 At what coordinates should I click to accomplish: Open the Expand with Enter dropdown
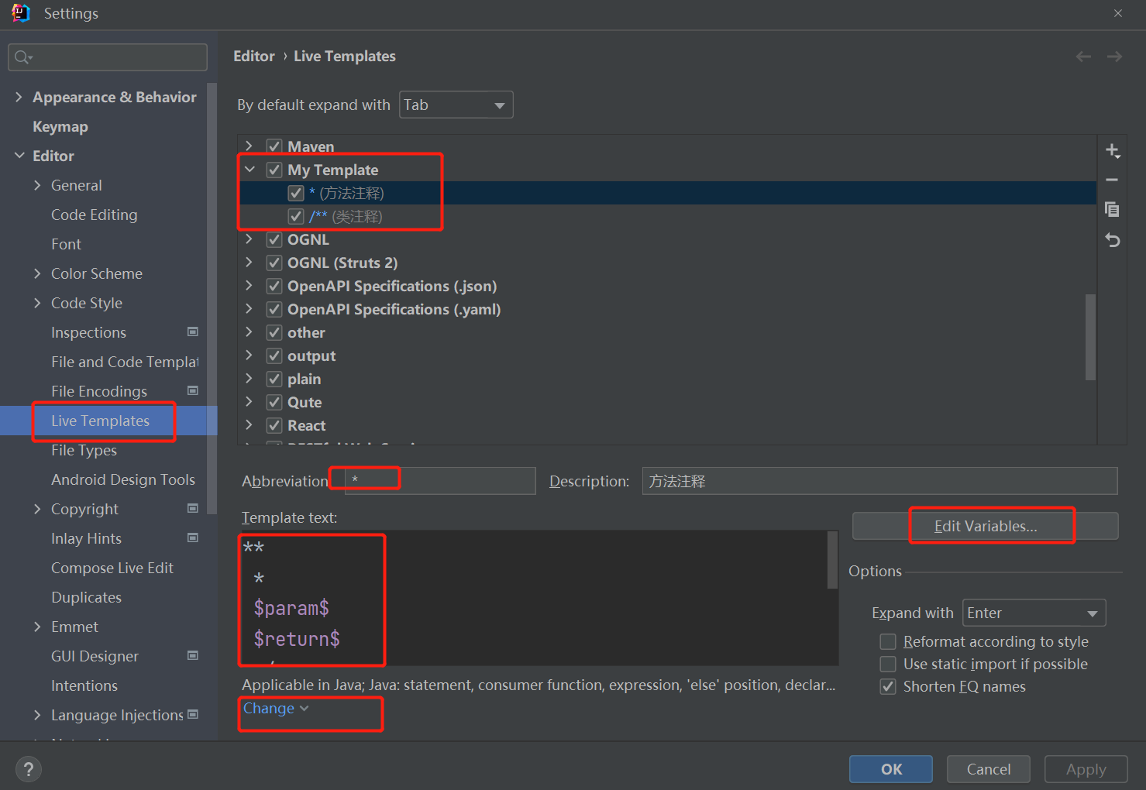point(1034,613)
